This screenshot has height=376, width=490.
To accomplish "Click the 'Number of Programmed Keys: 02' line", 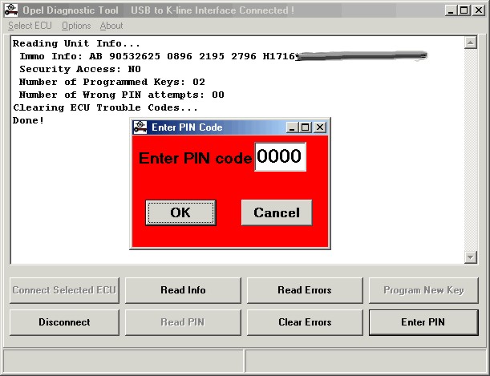I will tap(112, 82).
